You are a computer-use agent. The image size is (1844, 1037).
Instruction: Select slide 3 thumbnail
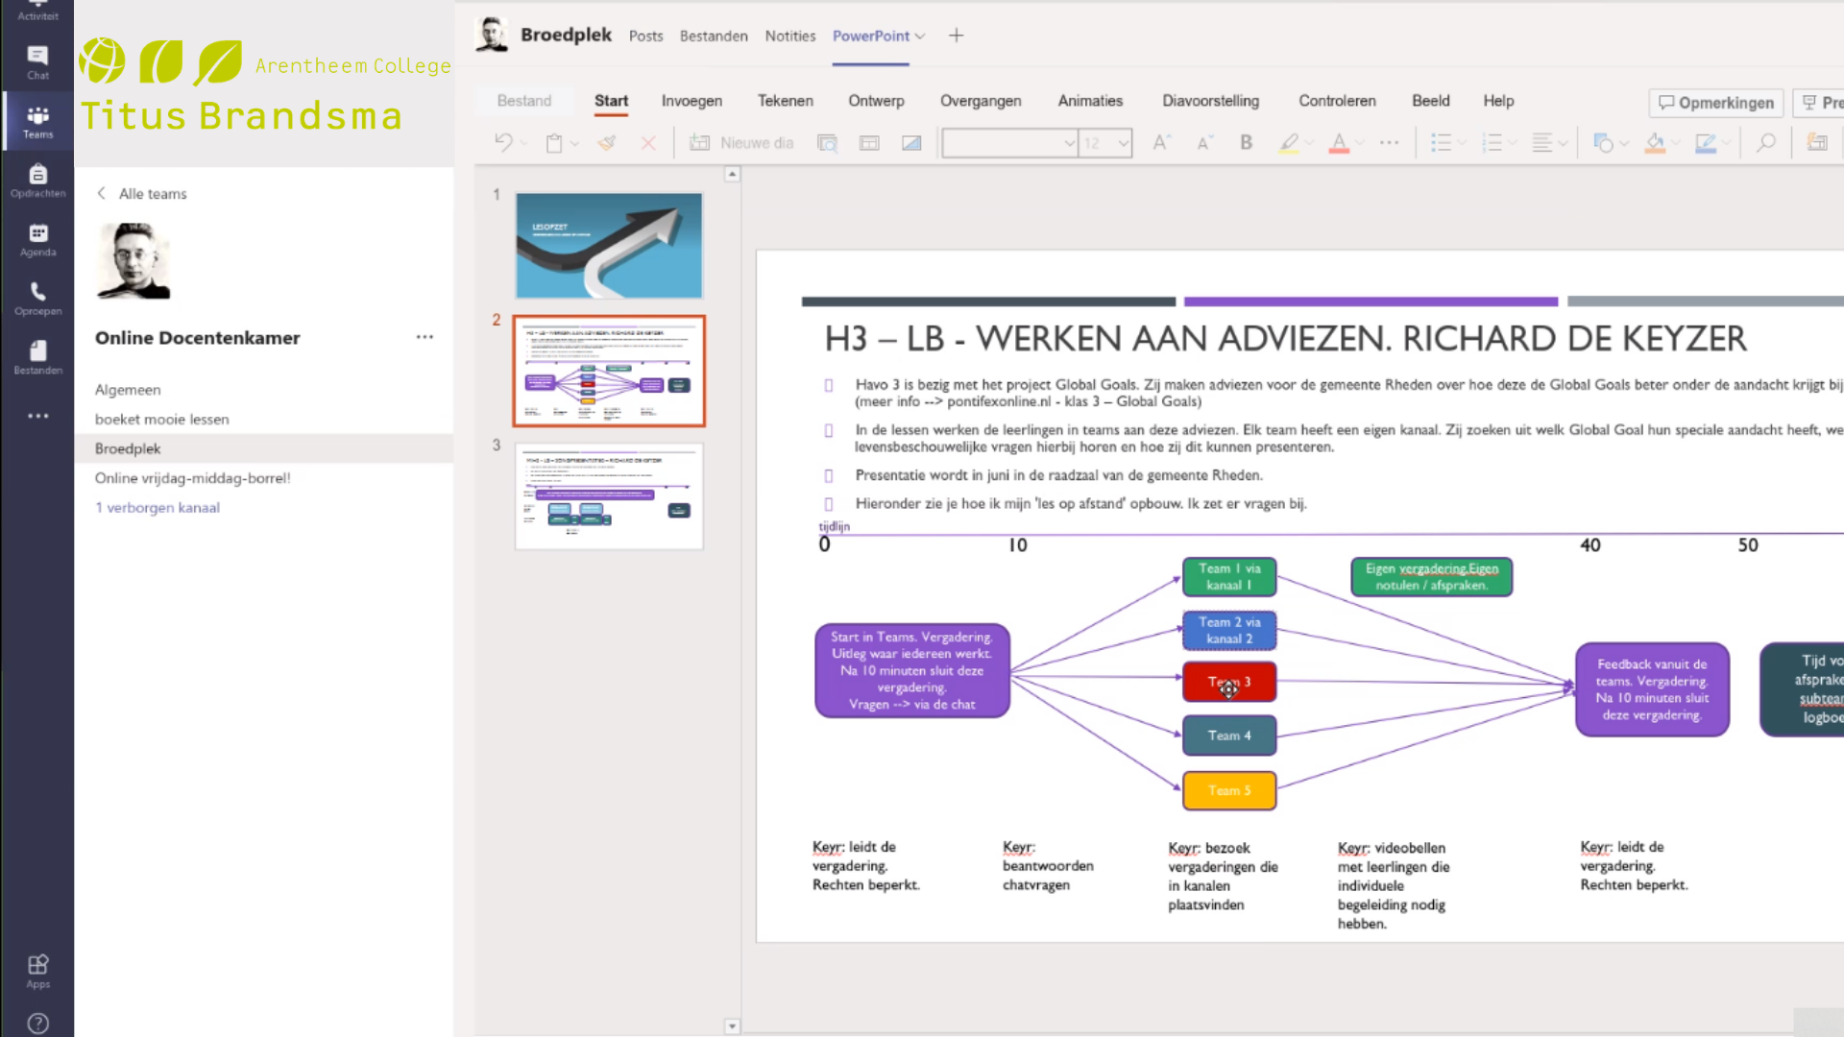coord(609,495)
